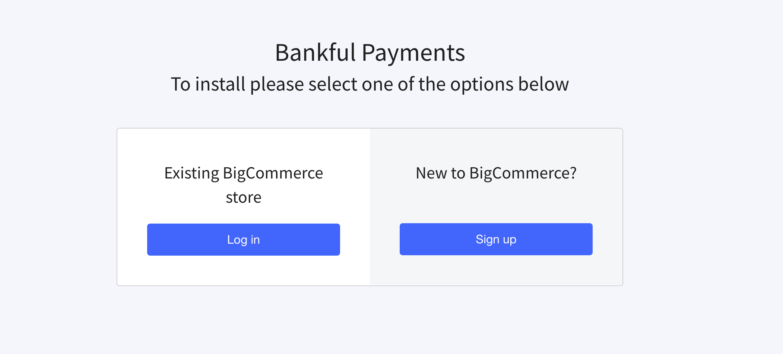This screenshot has height=354, width=783.
Task: Select the word "Payments" in the title
Action: pos(413,53)
